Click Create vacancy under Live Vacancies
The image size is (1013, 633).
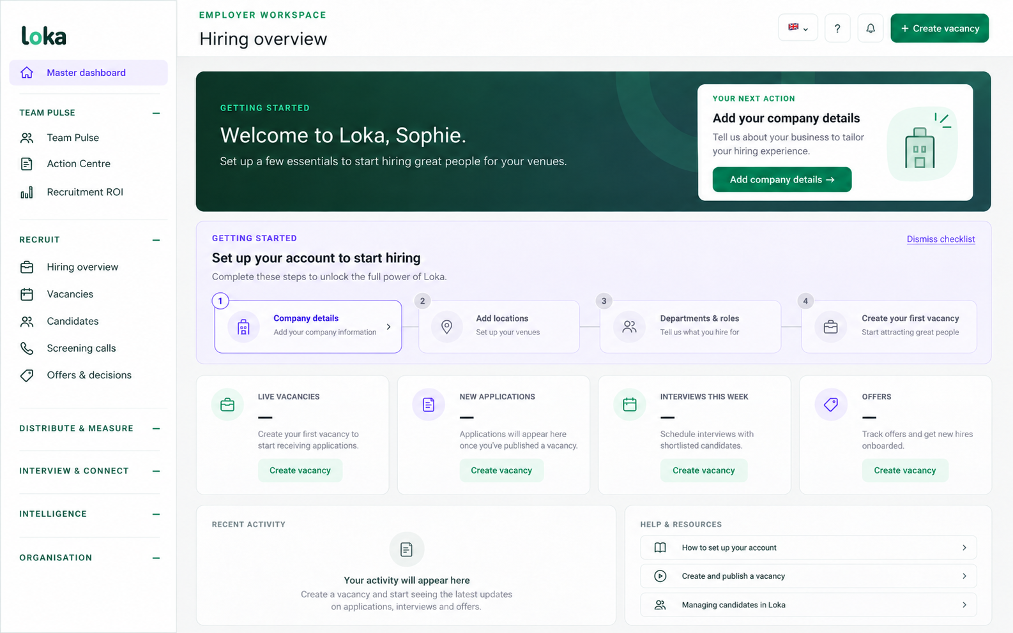[300, 470]
